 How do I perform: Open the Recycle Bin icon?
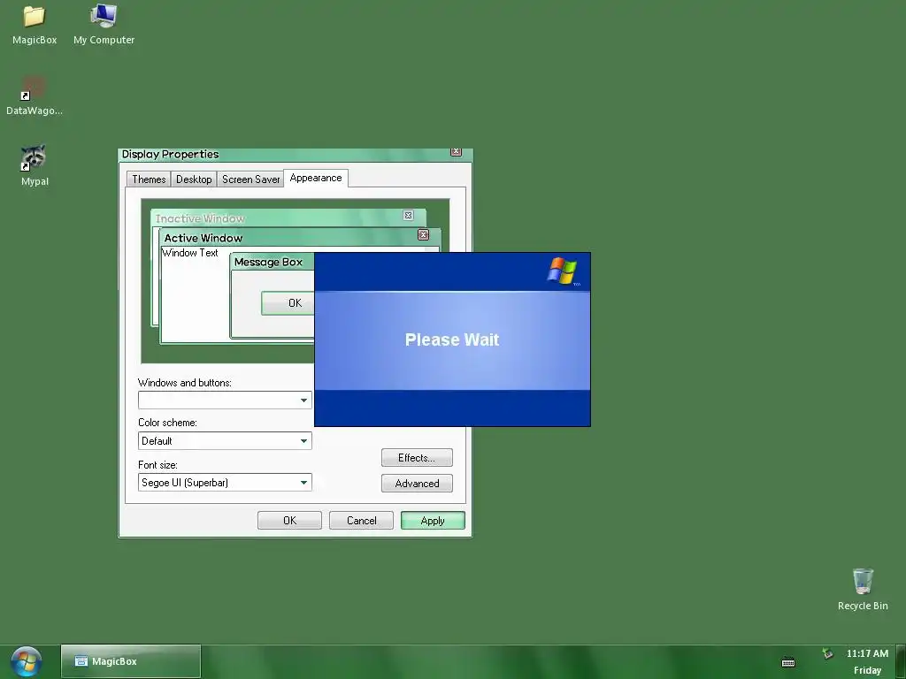click(x=863, y=589)
